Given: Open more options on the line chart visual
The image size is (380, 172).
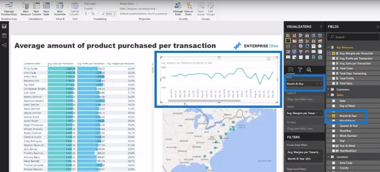Looking at the screenshot, I should pos(275,58).
